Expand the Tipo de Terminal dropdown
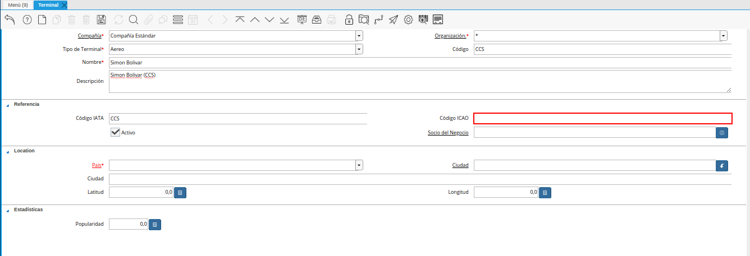Screen dimensions: 750x256 tap(359, 49)
